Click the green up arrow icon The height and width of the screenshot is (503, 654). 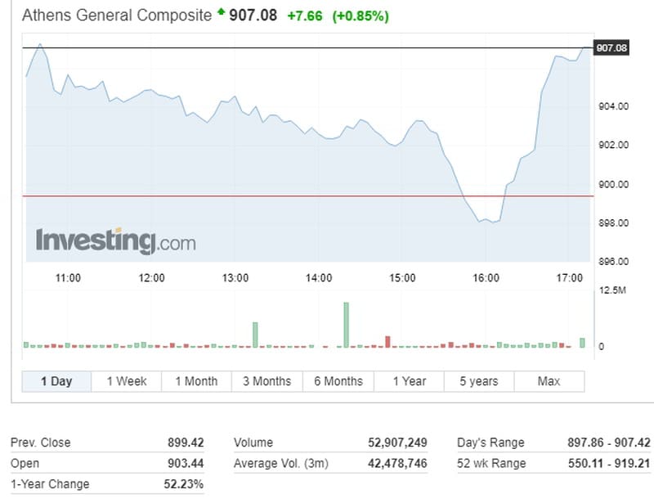[x=221, y=11]
